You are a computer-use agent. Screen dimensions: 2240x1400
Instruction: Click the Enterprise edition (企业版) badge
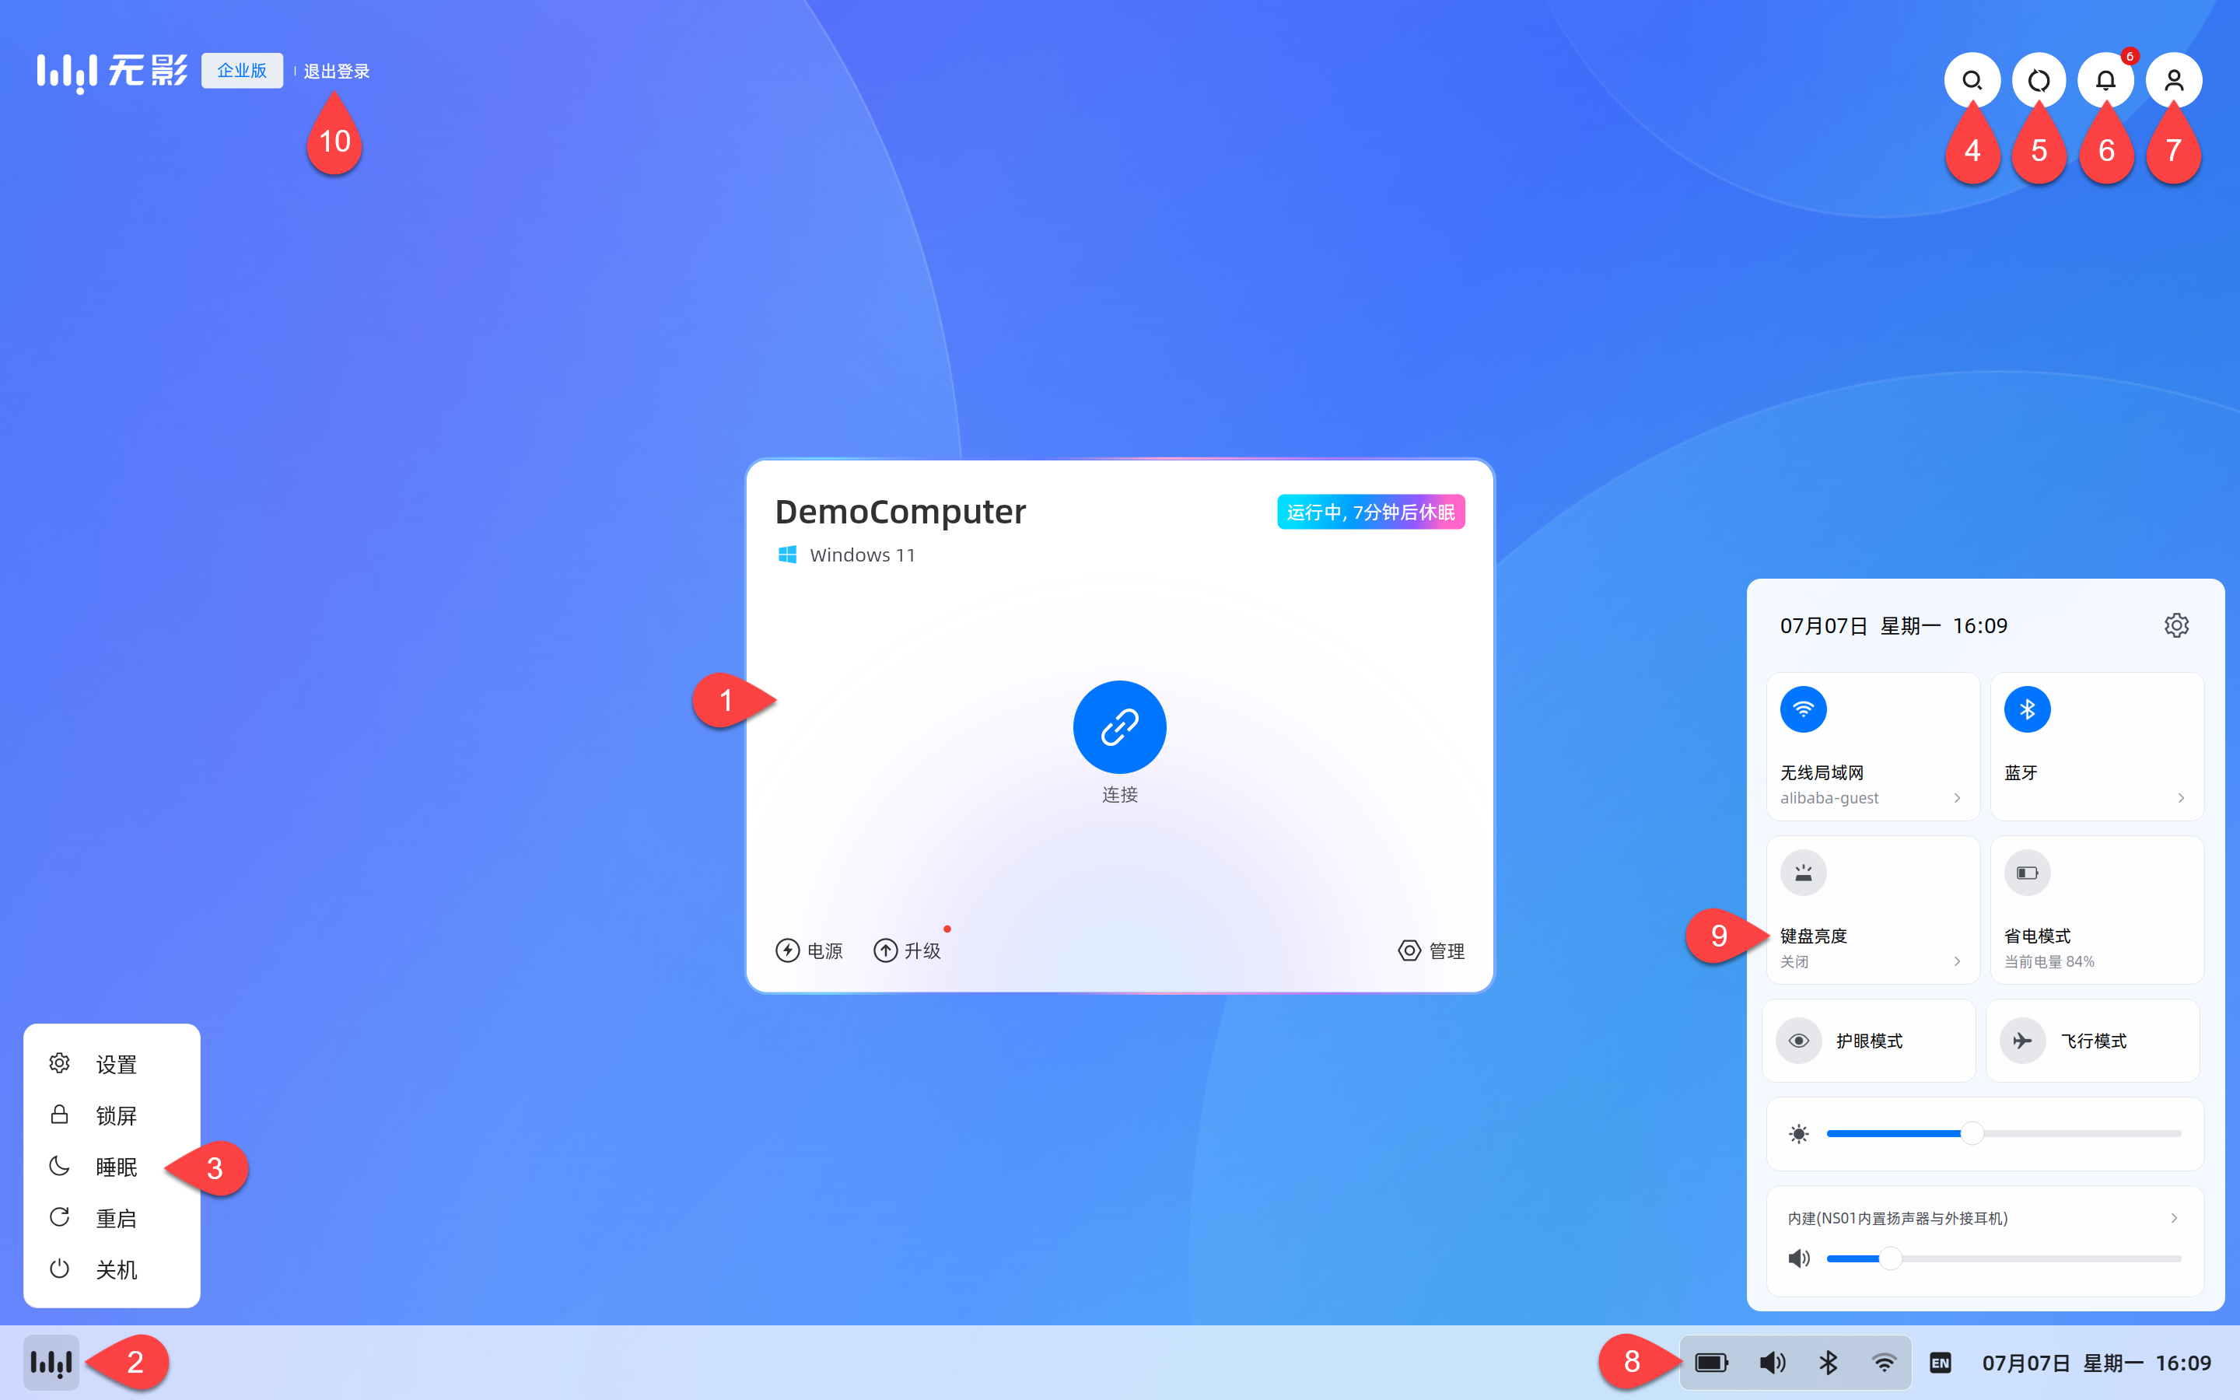click(242, 70)
